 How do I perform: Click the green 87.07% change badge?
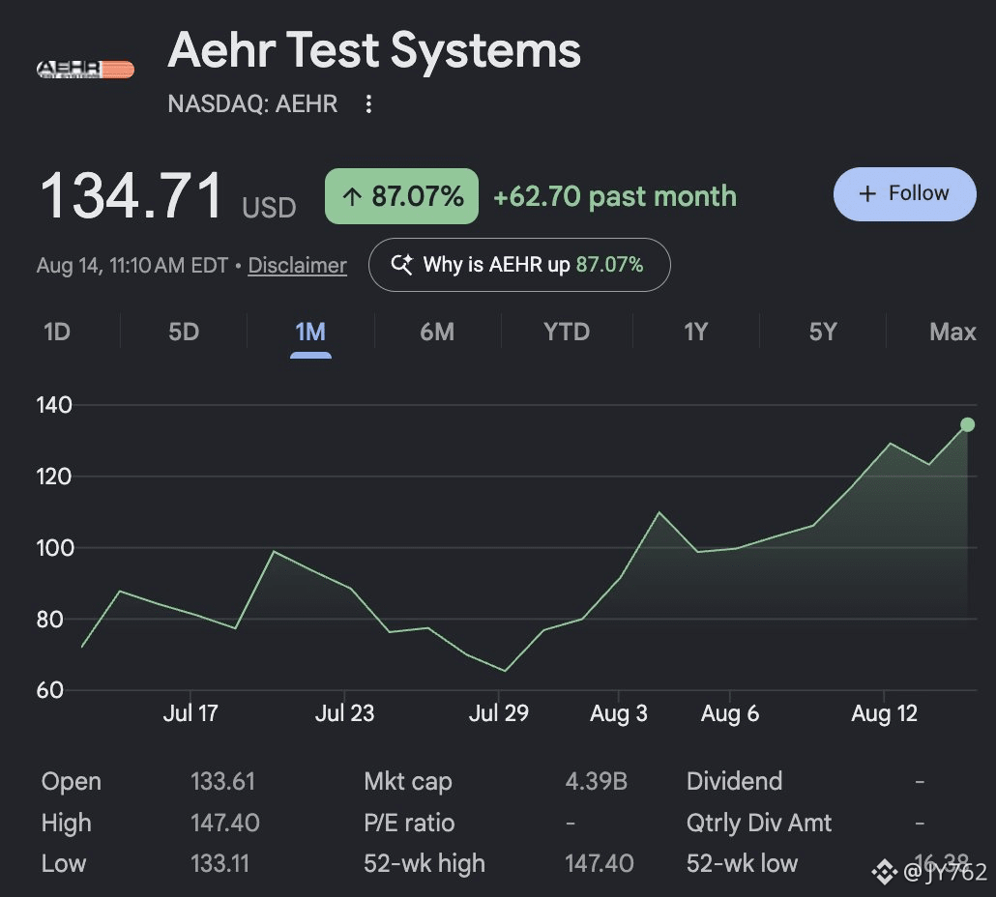point(401,196)
